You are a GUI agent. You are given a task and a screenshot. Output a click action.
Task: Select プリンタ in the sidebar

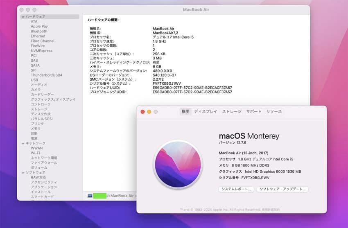click(x=37, y=124)
